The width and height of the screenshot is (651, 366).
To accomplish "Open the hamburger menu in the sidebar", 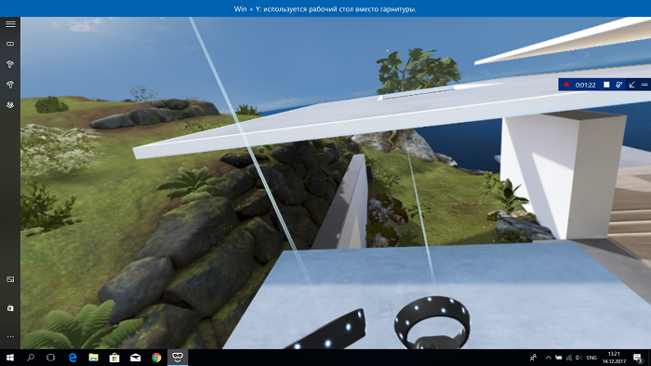I will tap(10, 24).
